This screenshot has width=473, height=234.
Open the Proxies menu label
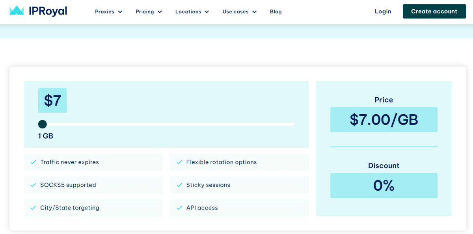[104, 12]
